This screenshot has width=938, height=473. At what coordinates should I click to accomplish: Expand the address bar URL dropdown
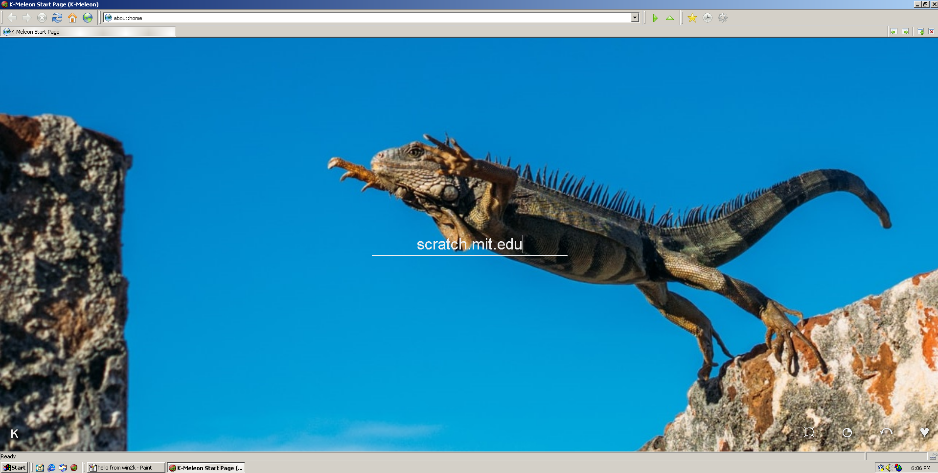point(635,18)
